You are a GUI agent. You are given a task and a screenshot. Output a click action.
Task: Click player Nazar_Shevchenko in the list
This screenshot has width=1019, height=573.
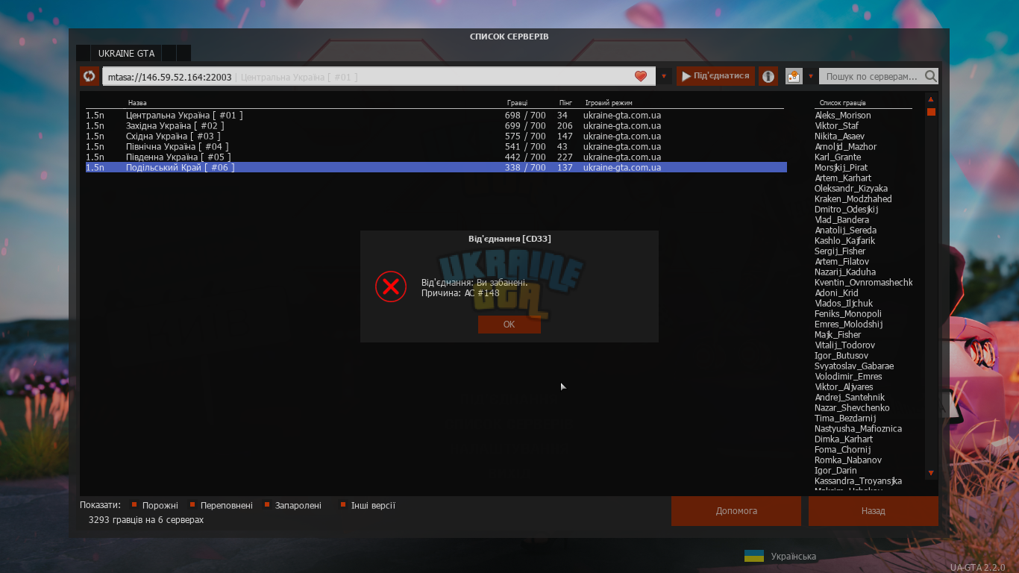coord(852,407)
